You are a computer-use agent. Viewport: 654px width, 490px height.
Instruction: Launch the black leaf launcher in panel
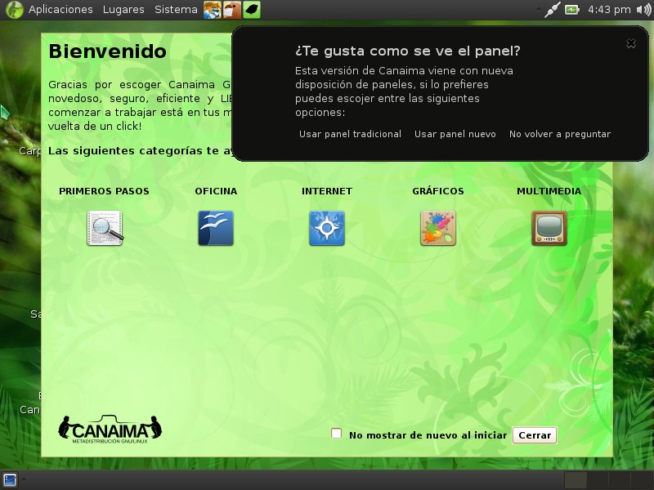click(253, 10)
